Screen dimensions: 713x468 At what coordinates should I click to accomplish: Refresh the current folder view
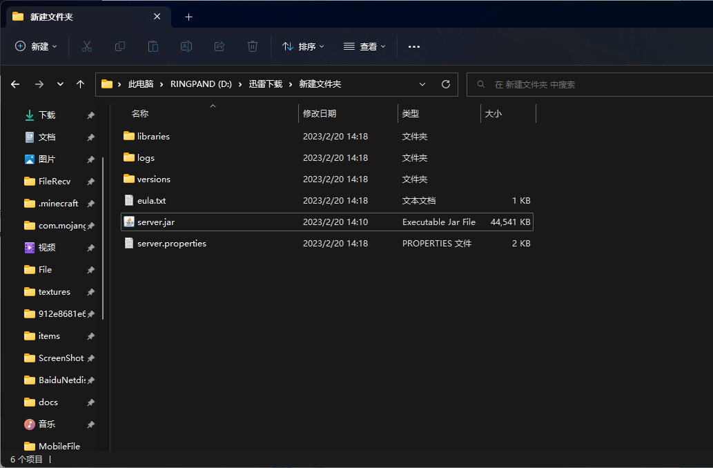point(446,84)
